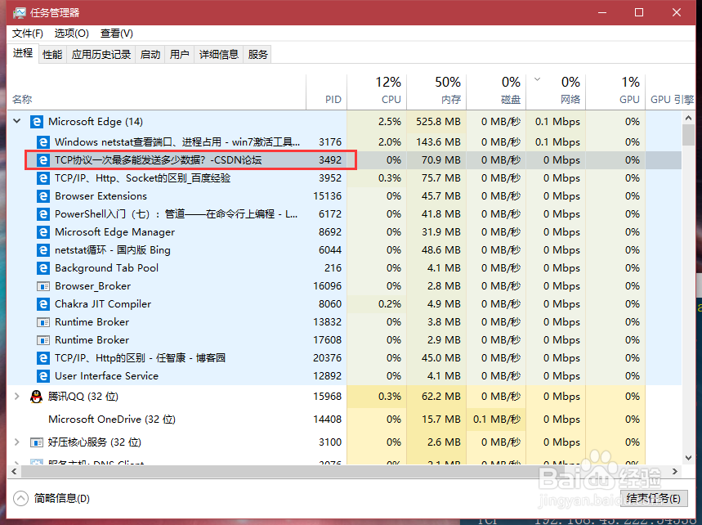Click the 好压核心服务 process icon
This screenshot has width=702, height=525.
tap(36, 442)
